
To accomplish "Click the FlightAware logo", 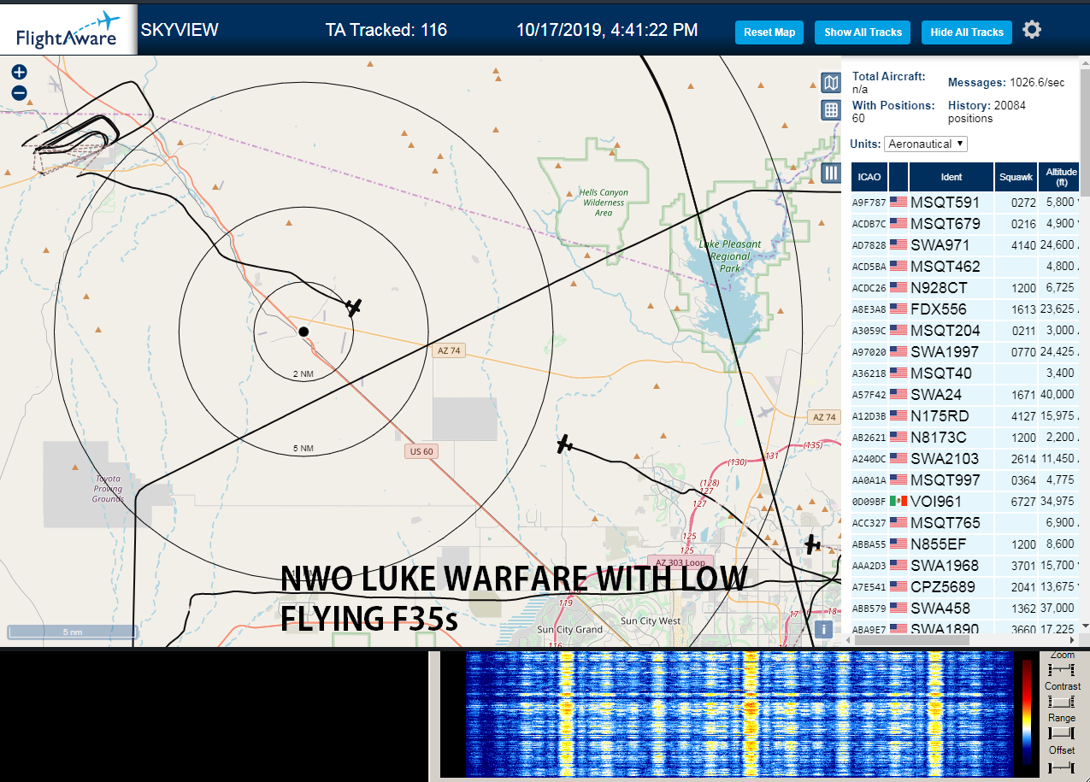I will click(x=68, y=30).
